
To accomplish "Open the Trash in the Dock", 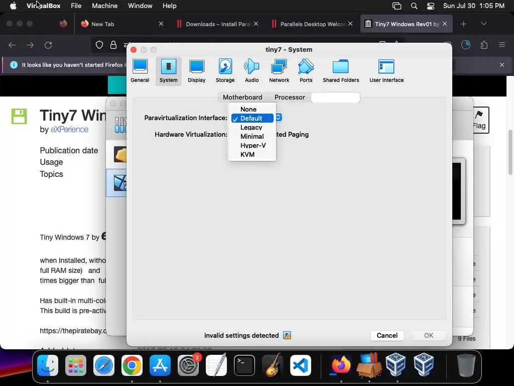I will point(466,366).
